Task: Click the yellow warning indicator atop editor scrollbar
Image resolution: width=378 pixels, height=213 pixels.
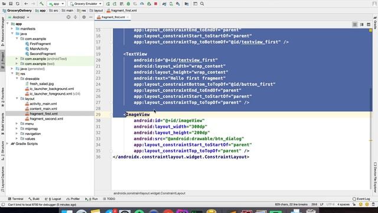Action: (x=370, y=30)
